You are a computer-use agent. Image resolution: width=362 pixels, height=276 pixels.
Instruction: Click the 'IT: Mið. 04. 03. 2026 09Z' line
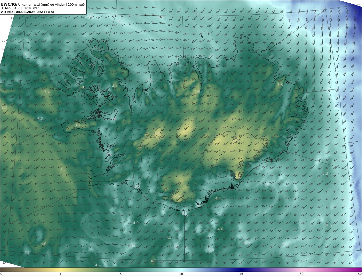point(20,8)
